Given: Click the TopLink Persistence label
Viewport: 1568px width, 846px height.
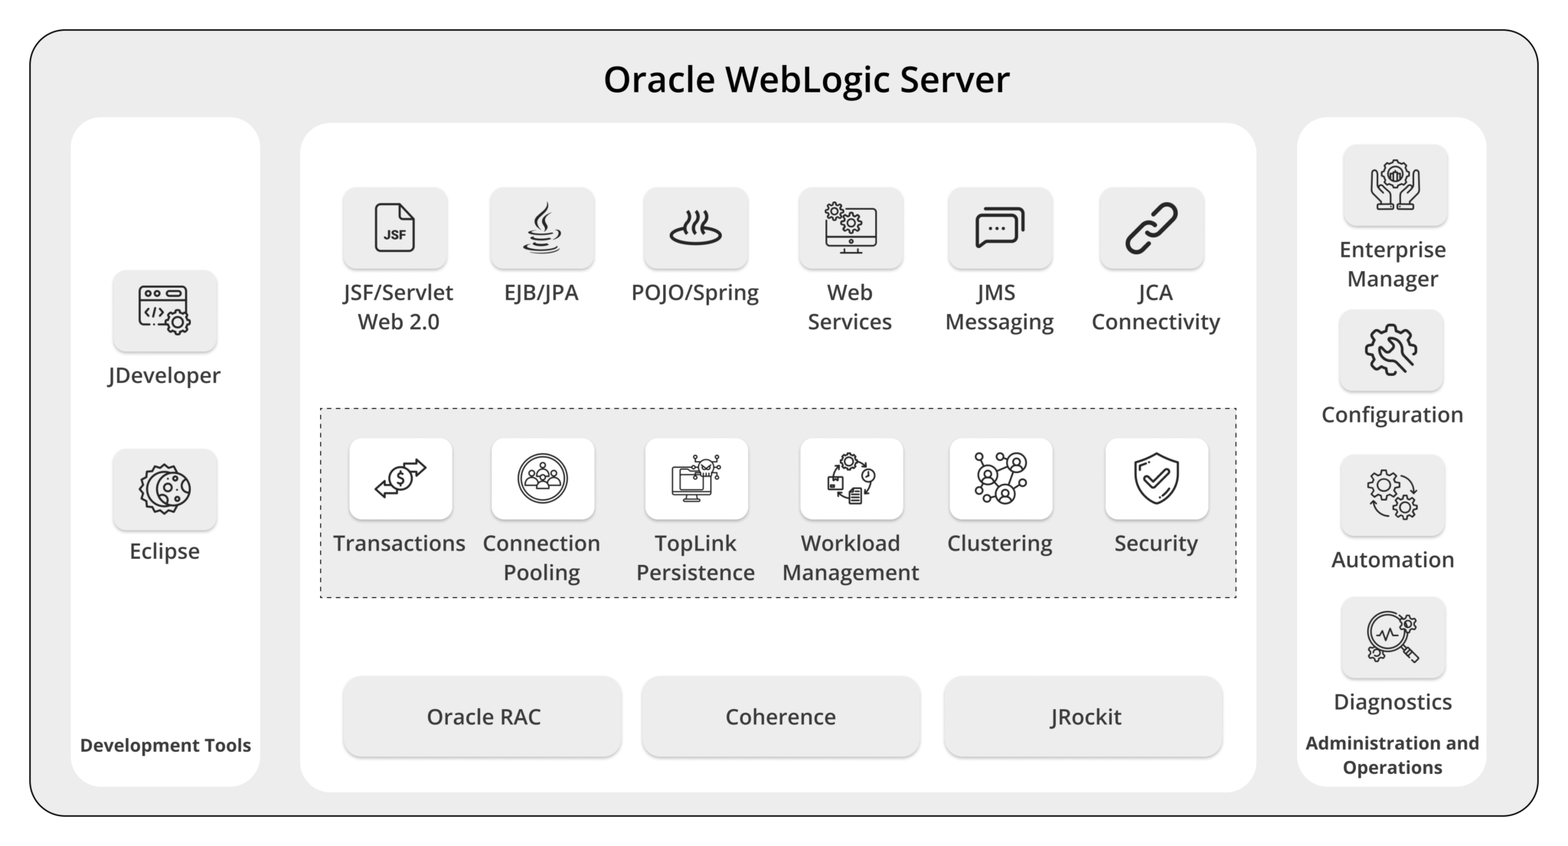Looking at the screenshot, I should [695, 558].
